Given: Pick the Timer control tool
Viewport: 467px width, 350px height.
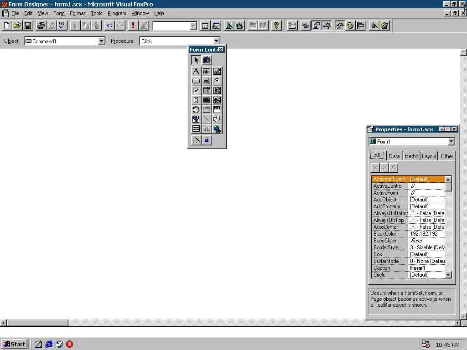Looking at the screenshot, I should (x=196, y=110).
